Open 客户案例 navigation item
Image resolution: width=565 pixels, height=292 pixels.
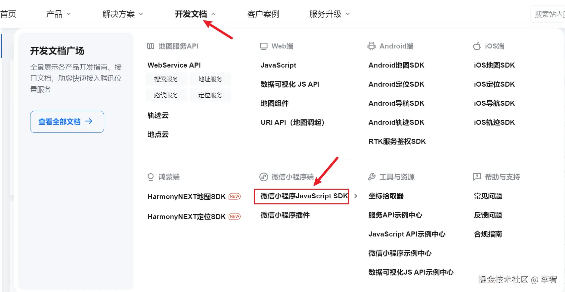[x=263, y=14]
